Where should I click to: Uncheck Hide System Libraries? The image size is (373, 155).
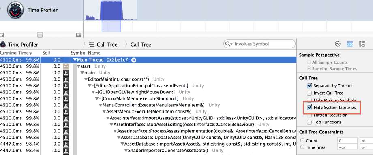[x=309, y=107]
